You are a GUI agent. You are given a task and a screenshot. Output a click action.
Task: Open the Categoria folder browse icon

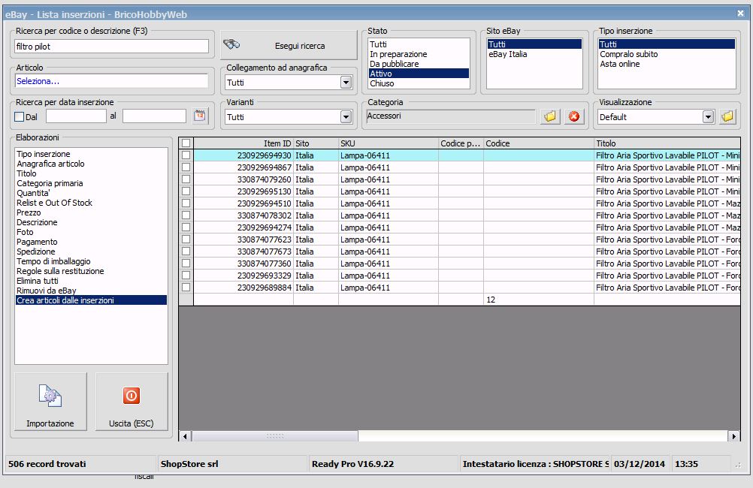point(550,116)
